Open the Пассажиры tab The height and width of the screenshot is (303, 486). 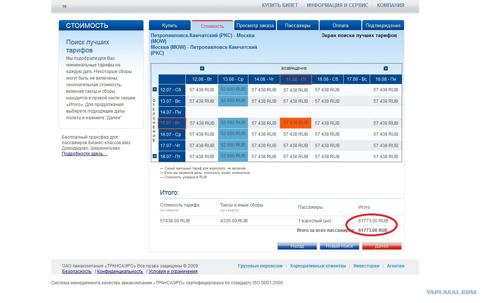click(298, 25)
